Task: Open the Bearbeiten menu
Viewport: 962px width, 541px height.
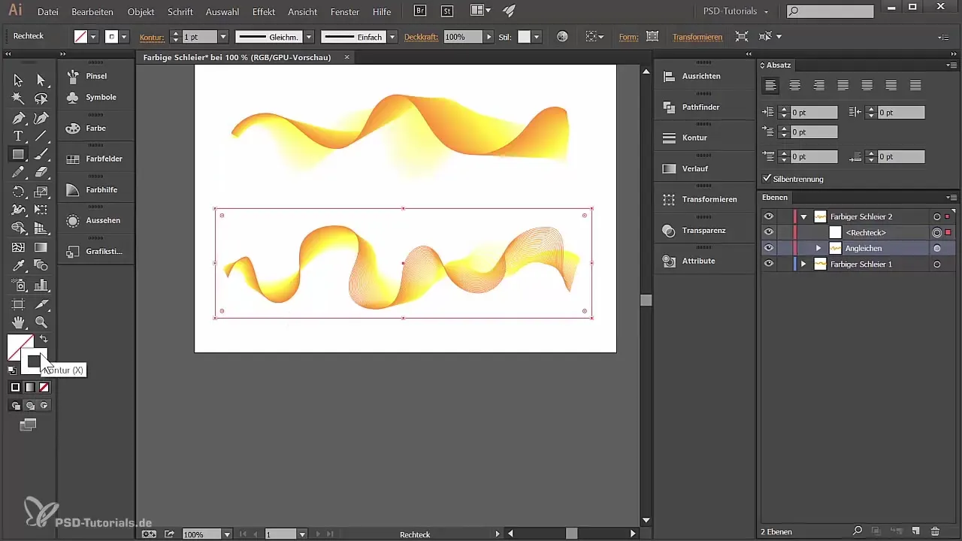Action: (92, 12)
